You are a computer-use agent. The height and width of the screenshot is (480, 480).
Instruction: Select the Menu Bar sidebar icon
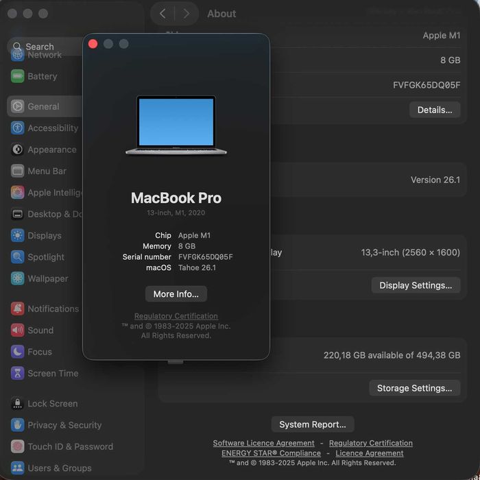(17, 171)
